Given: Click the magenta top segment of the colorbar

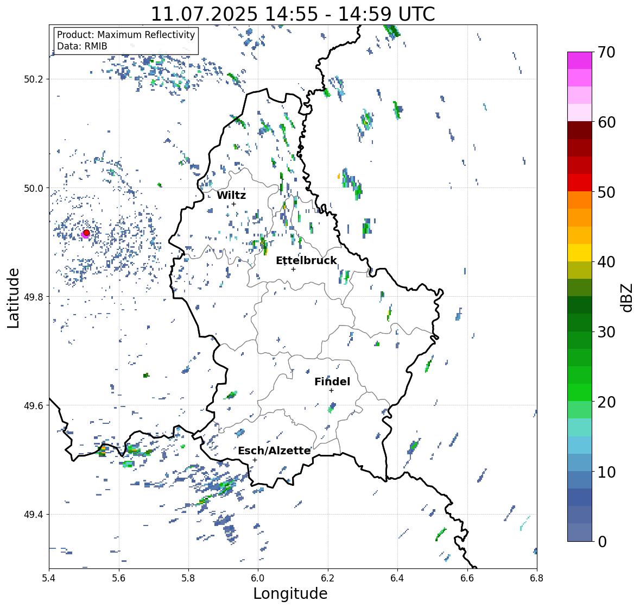Looking at the screenshot, I should (580, 60).
